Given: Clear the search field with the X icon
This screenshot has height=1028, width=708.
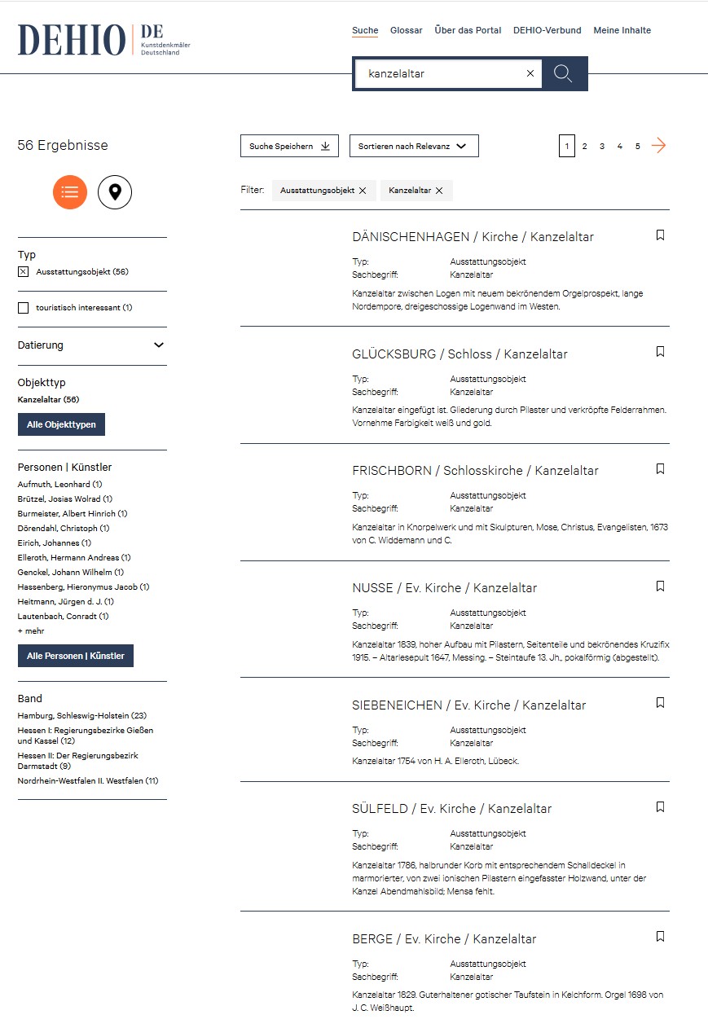Looking at the screenshot, I should (530, 73).
